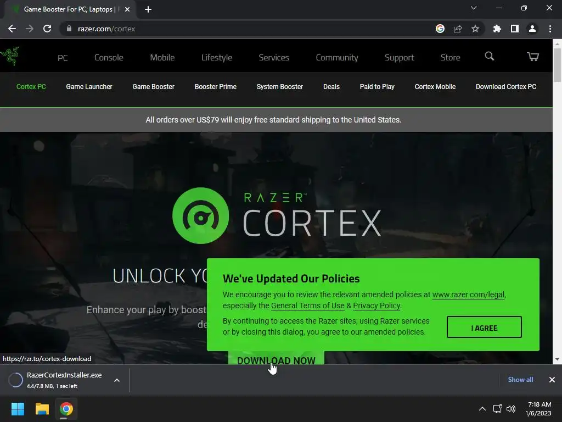Click the browser back arrow
The width and height of the screenshot is (562, 422).
click(12, 29)
